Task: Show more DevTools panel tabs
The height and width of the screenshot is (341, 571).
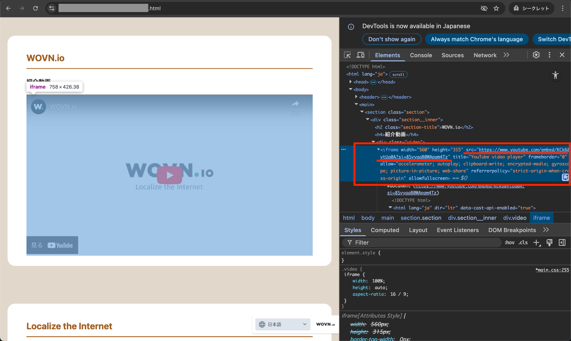Action: (x=506, y=55)
